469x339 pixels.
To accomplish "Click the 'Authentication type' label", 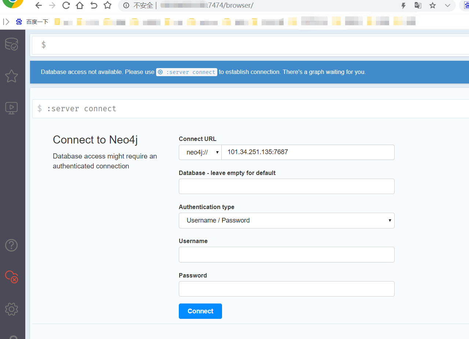I will pos(207,207).
